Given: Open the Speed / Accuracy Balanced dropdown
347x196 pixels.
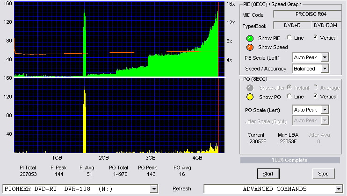Looking at the screenshot, I should (325, 69).
